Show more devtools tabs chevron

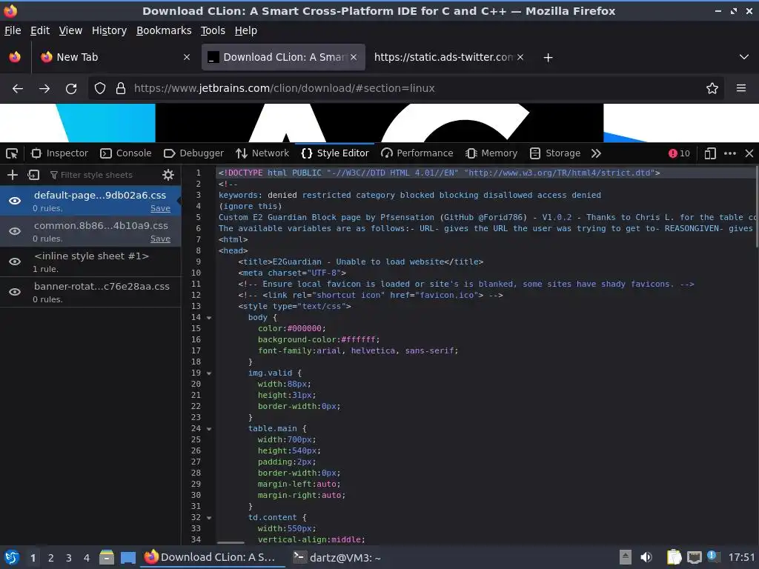(596, 153)
